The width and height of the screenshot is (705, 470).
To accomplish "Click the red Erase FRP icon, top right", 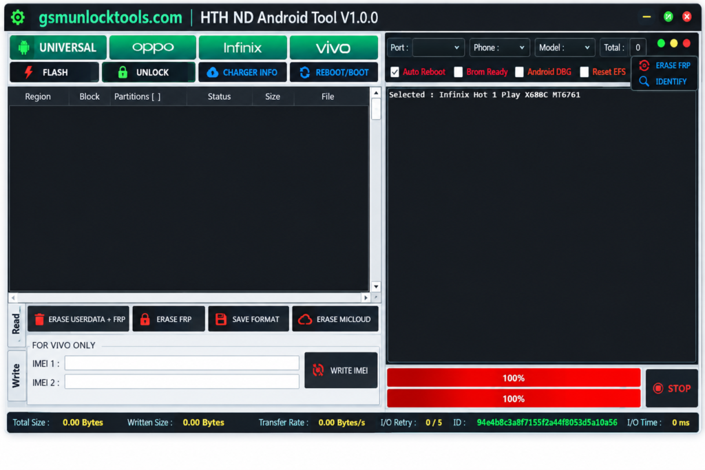I will [644, 65].
